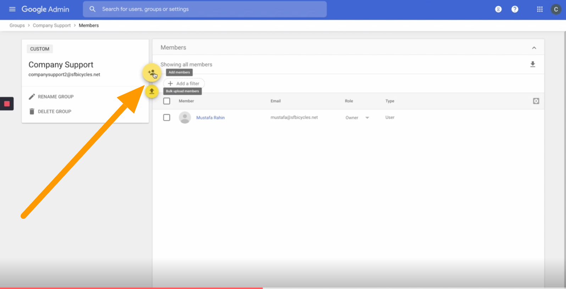Open the Google apps grid
The height and width of the screenshot is (289, 566).
click(x=540, y=9)
